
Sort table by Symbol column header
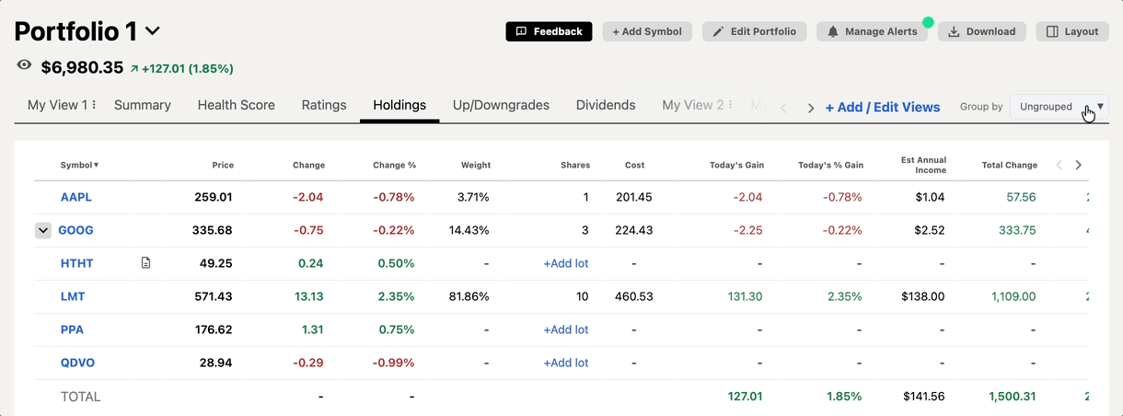pyautogui.click(x=79, y=165)
